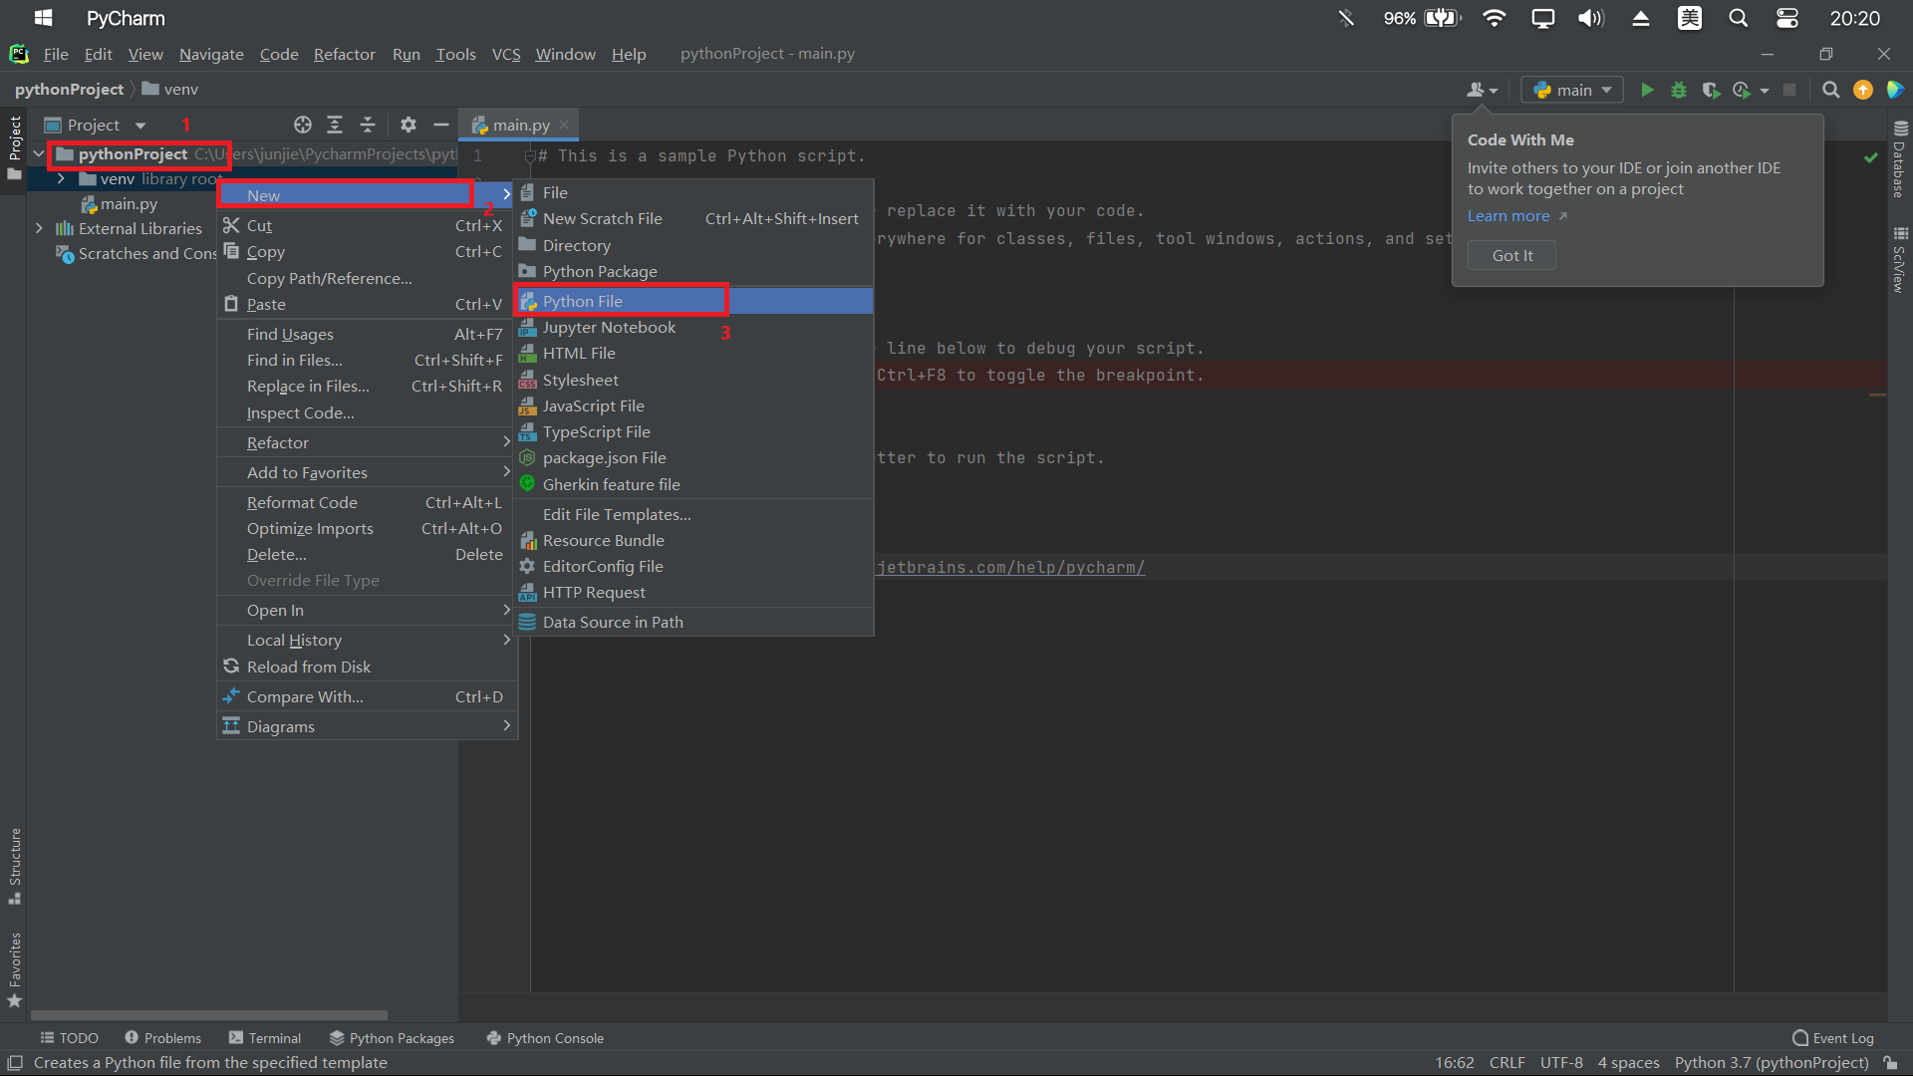Viewport: 1913px width, 1076px height.
Task: Open Search Everywhere magnifier in toolbar
Action: point(1830,90)
